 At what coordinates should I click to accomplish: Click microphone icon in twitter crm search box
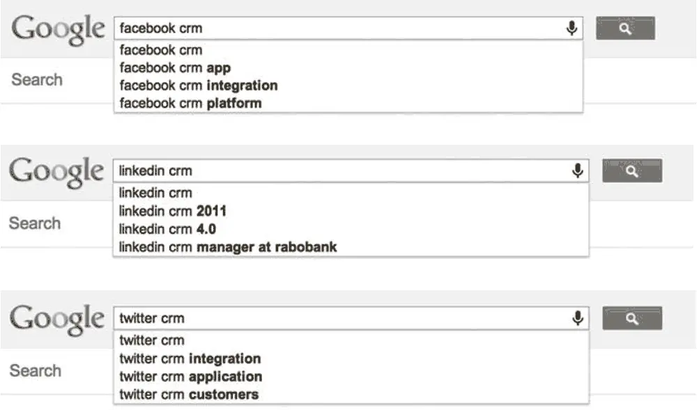(577, 318)
